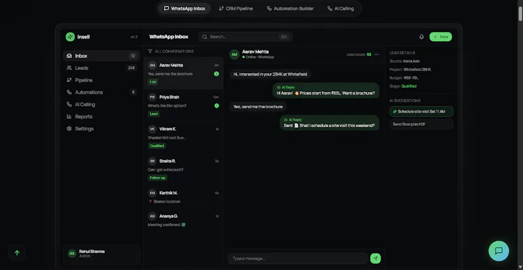Screen dimensions: 523x270
Task: Click the Insell logo icon
Action: click(x=70, y=37)
